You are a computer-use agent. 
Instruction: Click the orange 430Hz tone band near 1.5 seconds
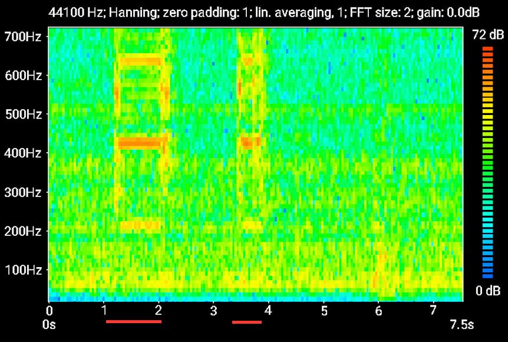pos(143,143)
